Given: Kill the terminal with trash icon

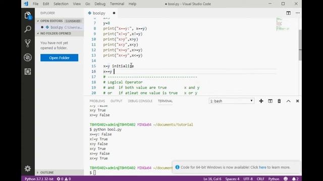Looking at the screenshot, I should click(279, 101).
